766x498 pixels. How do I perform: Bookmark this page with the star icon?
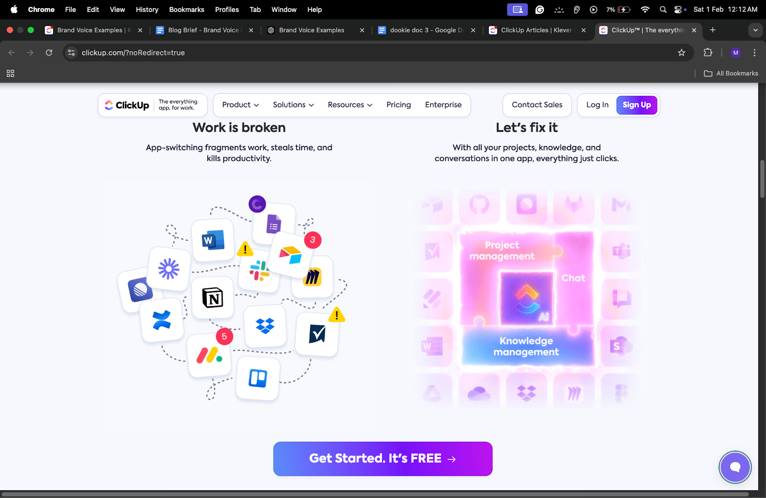coord(681,53)
